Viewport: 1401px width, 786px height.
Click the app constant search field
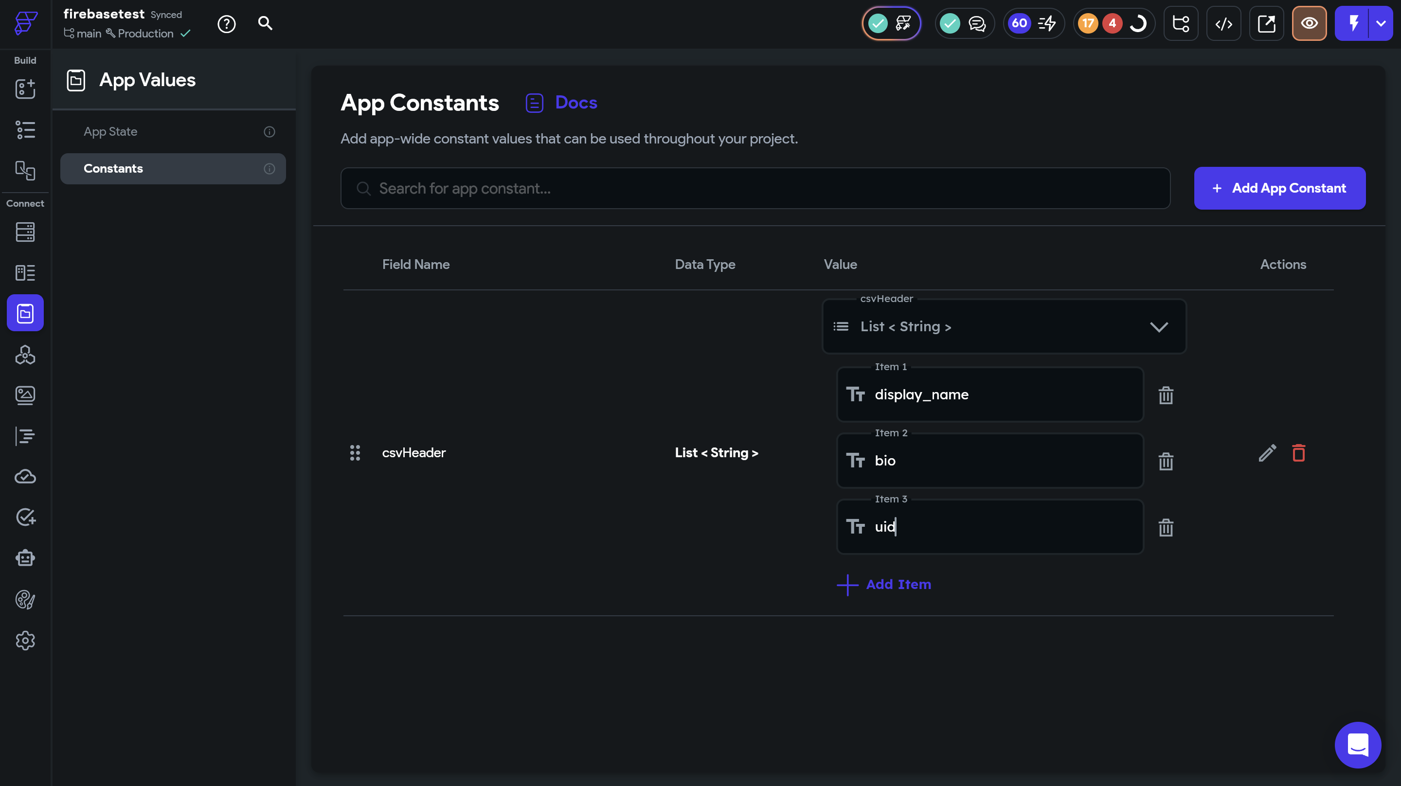[755, 188]
